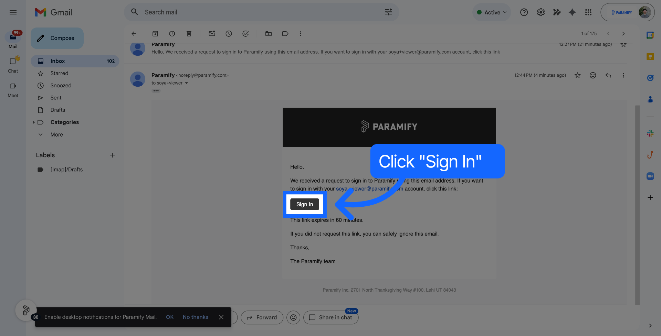Click the Search mail field
Image resolution: width=661 pixels, height=336 pixels.
coord(262,12)
